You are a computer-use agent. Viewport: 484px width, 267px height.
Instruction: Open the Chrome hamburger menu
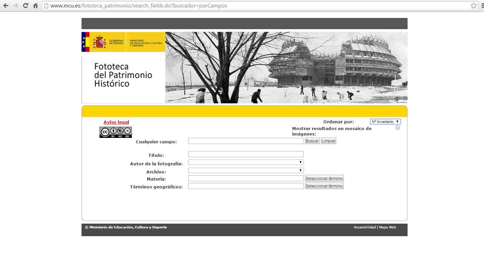[x=482, y=6]
